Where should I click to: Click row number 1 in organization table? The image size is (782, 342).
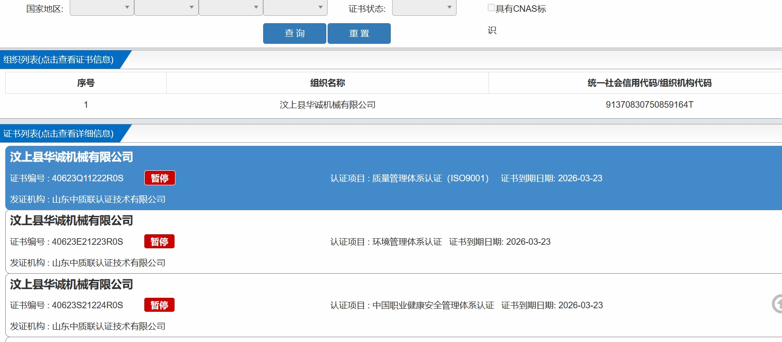click(x=86, y=105)
